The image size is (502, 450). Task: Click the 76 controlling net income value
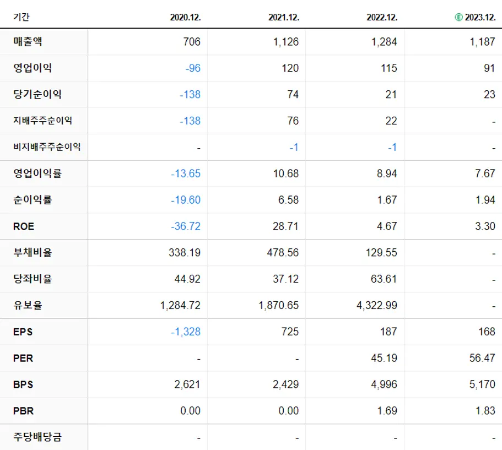293,121
